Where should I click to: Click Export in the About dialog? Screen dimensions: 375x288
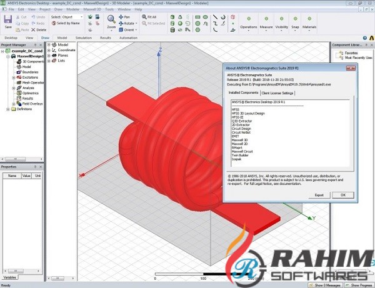pos(319,195)
